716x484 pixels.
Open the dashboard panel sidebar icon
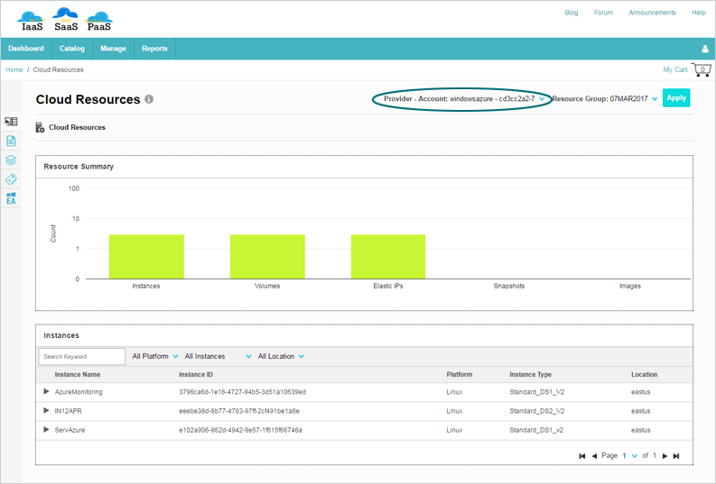[x=11, y=122]
